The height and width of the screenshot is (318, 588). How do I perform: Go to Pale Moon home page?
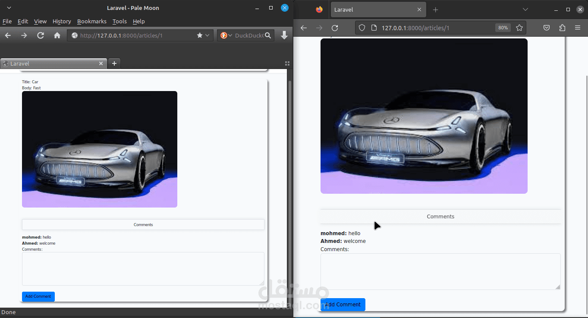(57, 35)
